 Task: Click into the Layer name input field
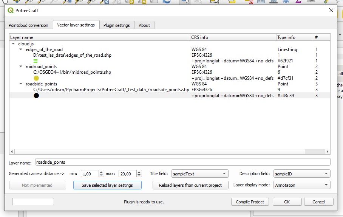[183, 162]
